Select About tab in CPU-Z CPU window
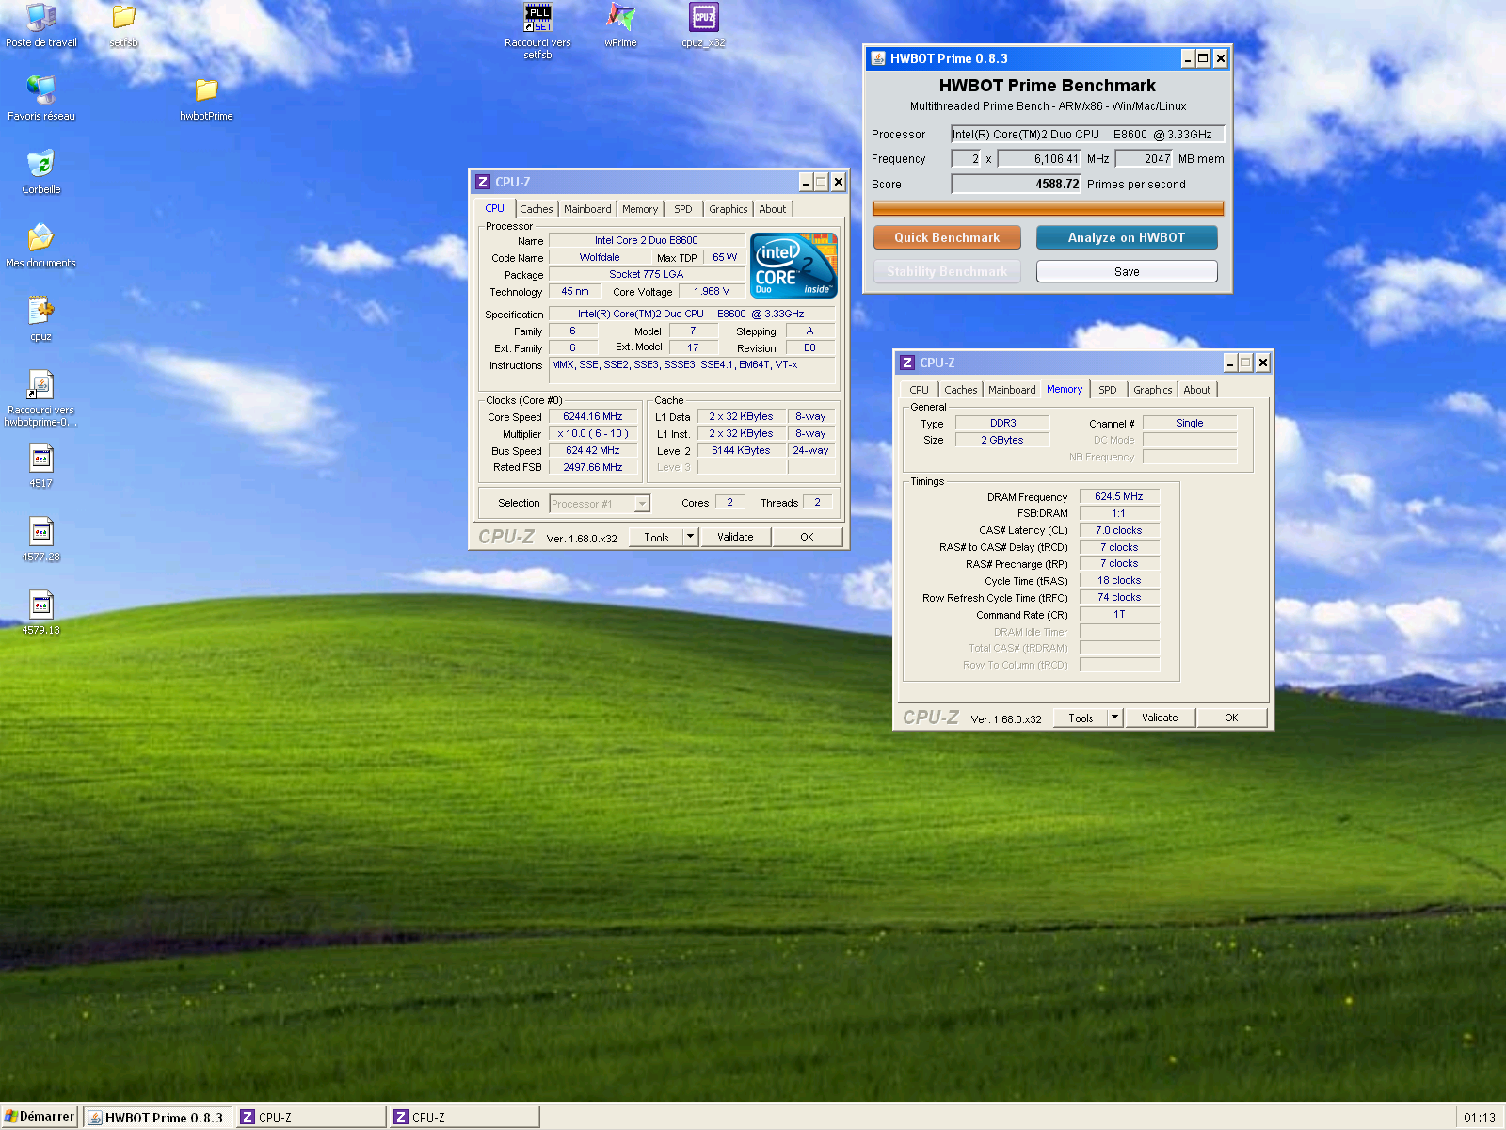This screenshot has width=1506, height=1130. (773, 209)
